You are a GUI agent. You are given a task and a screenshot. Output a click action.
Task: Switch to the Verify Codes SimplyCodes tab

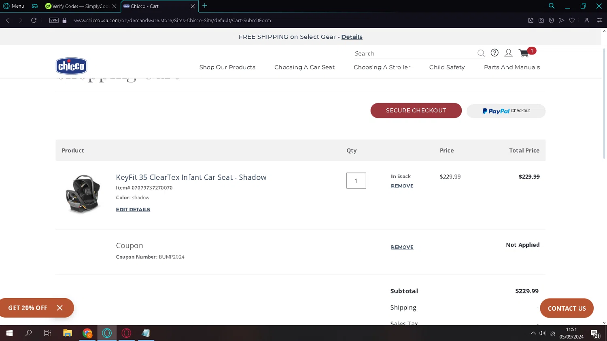click(x=77, y=6)
